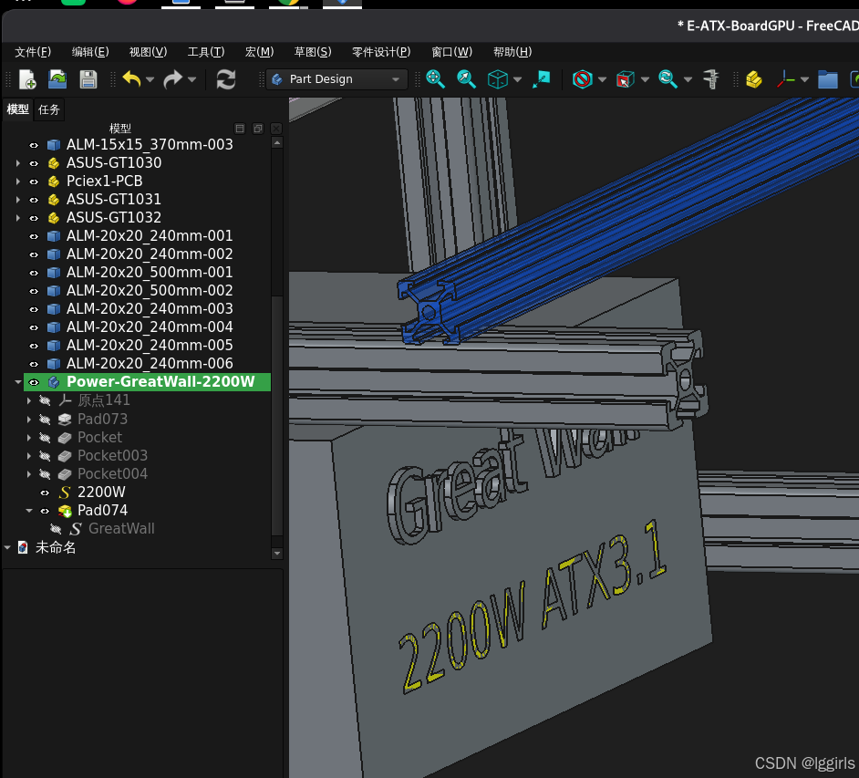The image size is (859, 778).
Task: Toggle visibility of Pciex1-PCB
Action: 34,182
